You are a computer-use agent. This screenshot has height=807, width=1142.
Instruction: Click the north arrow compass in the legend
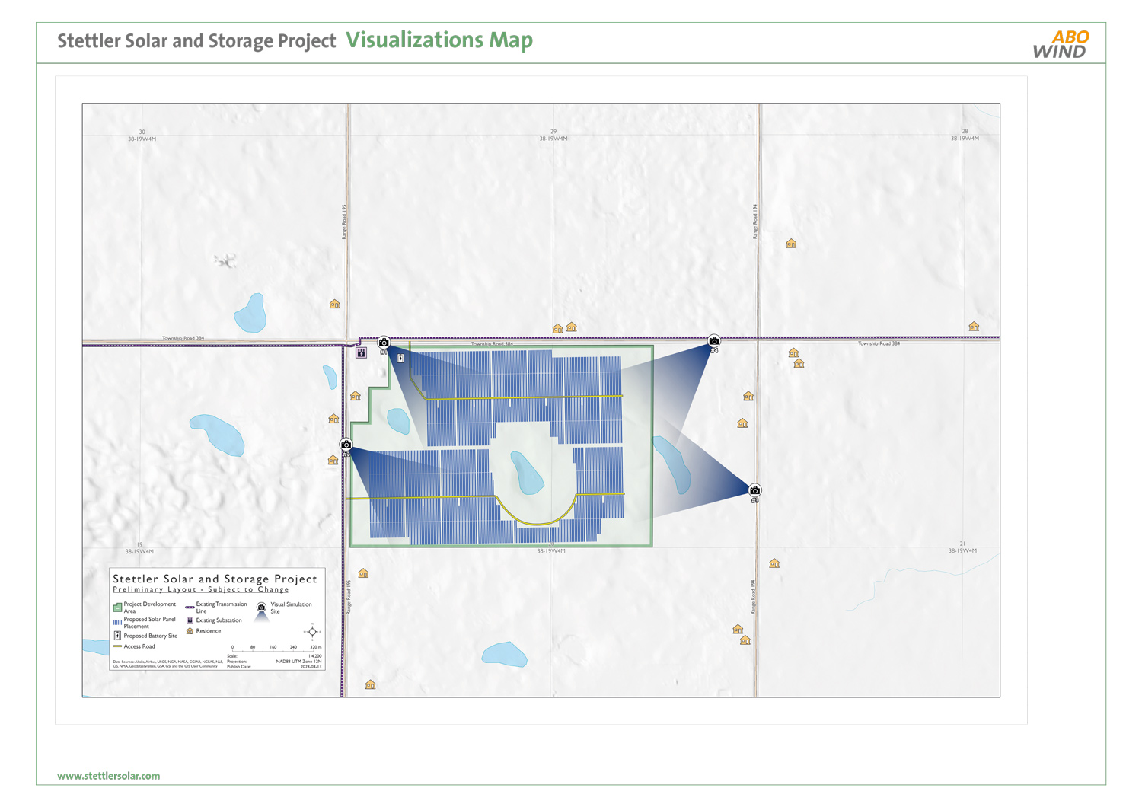[x=312, y=632]
